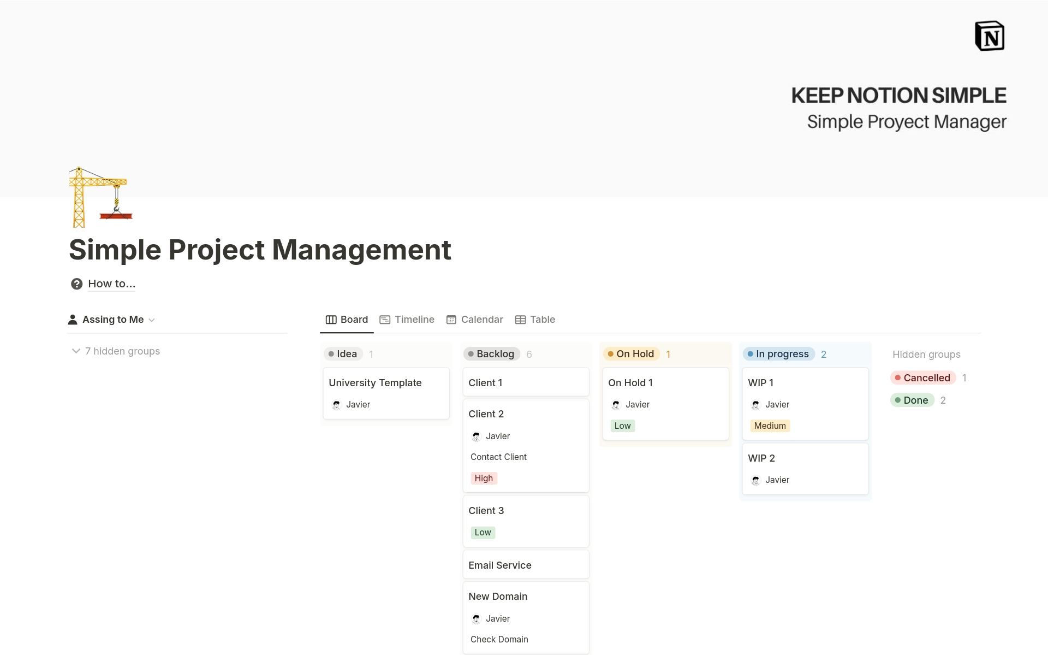
Task: Click the Timeline view icon
Action: point(386,320)
